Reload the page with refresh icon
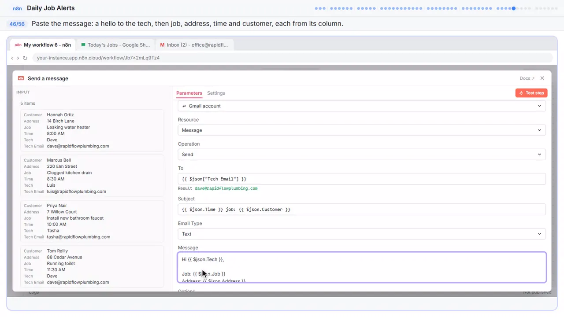Viewport: 564px width, 317px height. click(25, 58)
